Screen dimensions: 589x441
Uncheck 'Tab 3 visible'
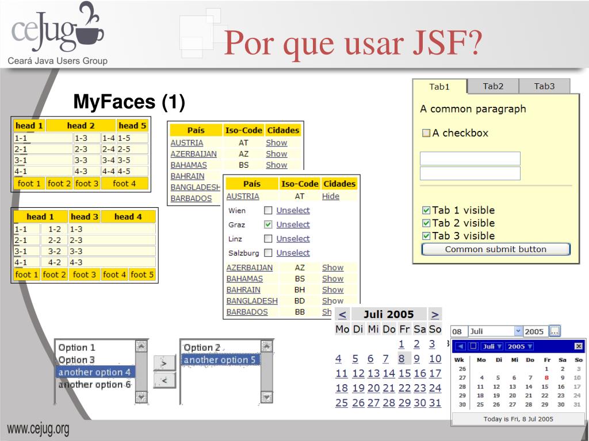426,236
